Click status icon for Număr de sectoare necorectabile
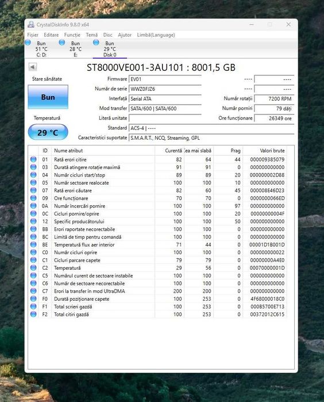The width and height of the screenshot is (324, 402). coord(33,283)
